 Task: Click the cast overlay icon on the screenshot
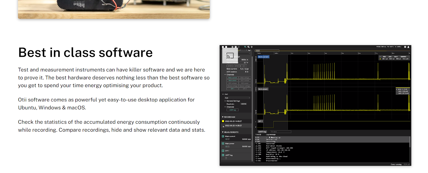coord(230,56)
